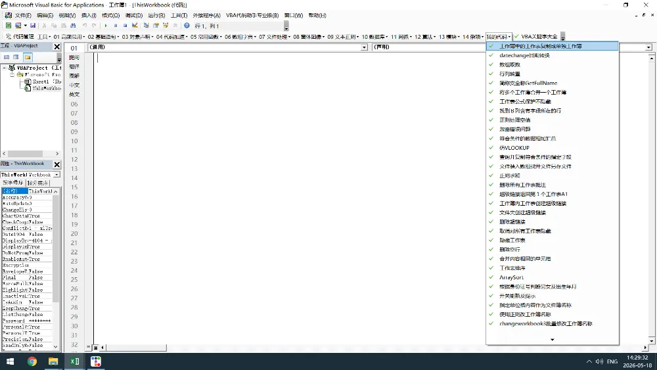Select the 仿VLOOKUP code entry
This screenshot has height=370, width=657.
click(x=553, y=147)
